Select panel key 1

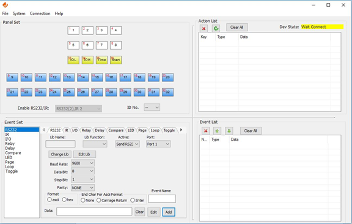tap(73, 31)
